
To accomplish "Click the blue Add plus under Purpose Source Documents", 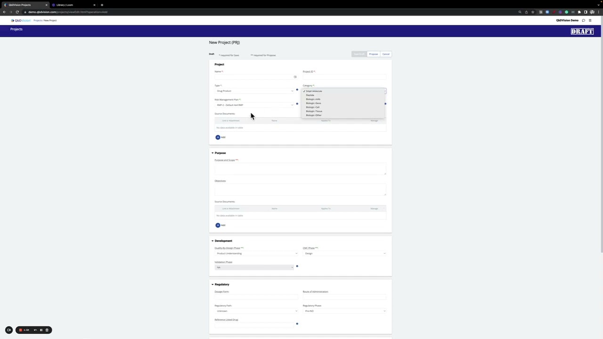I will pyautogui.click(x=218, y=225).
